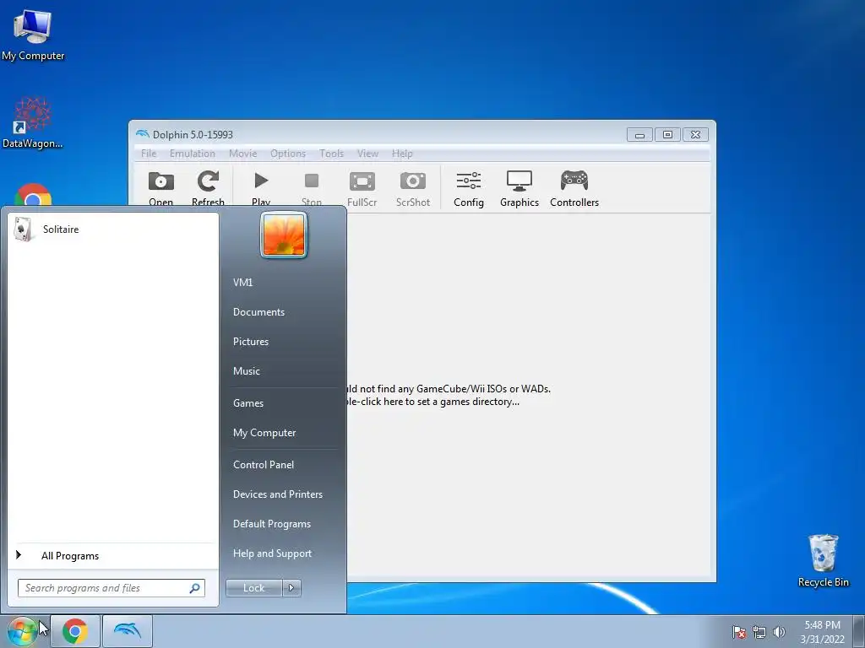
Task: Click the network tray icon
Action: point(759,632)
